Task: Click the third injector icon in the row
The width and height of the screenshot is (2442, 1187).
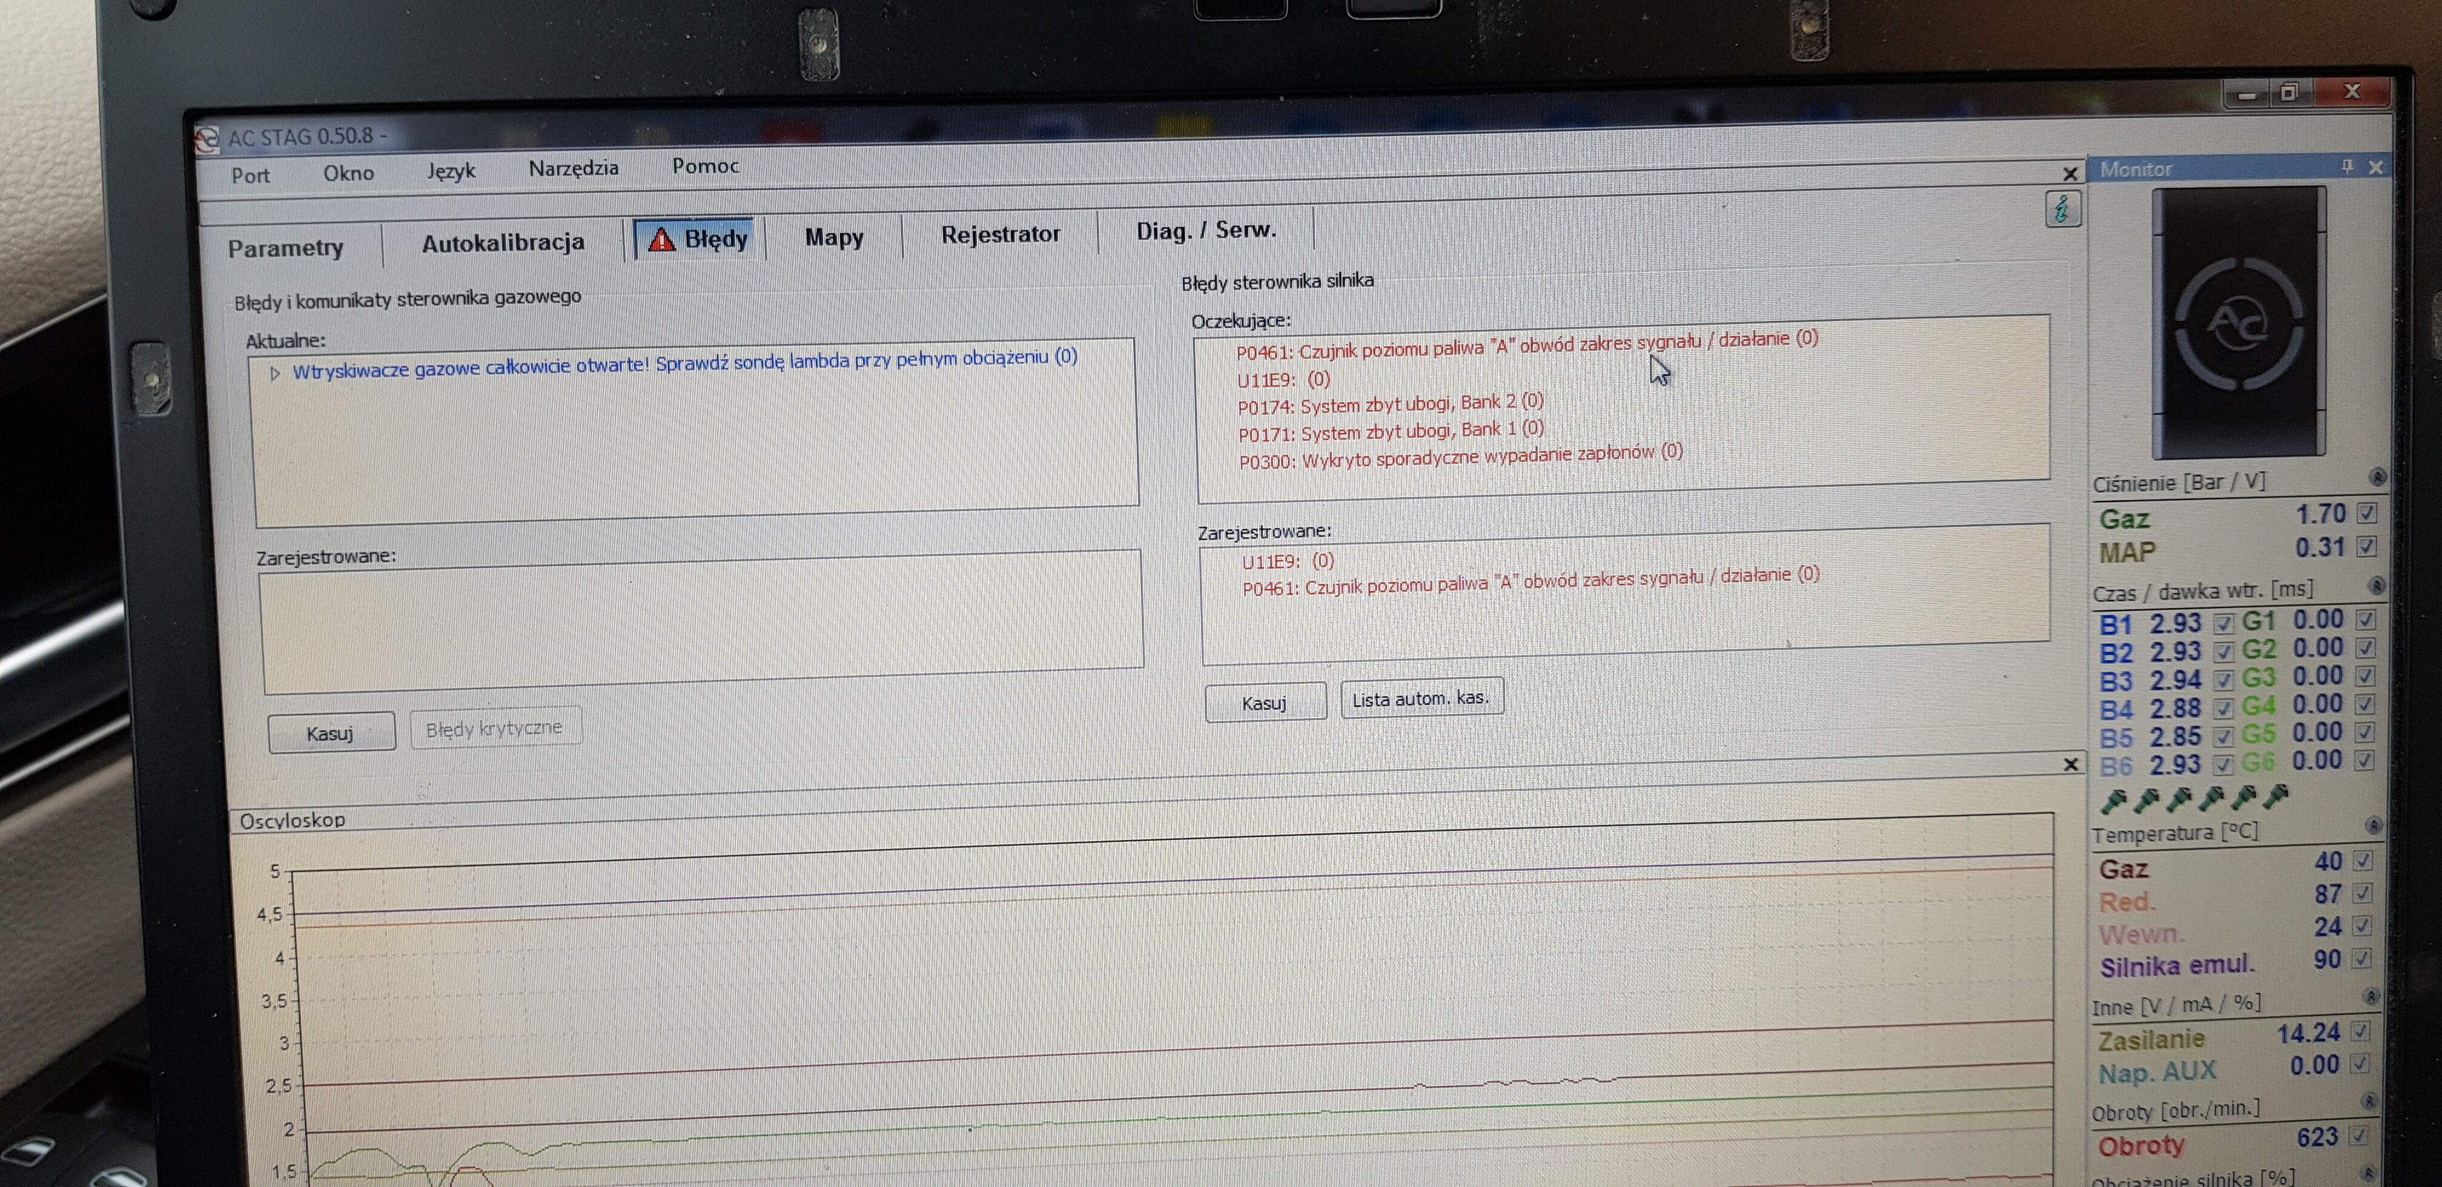Action: pos(2179,799)
